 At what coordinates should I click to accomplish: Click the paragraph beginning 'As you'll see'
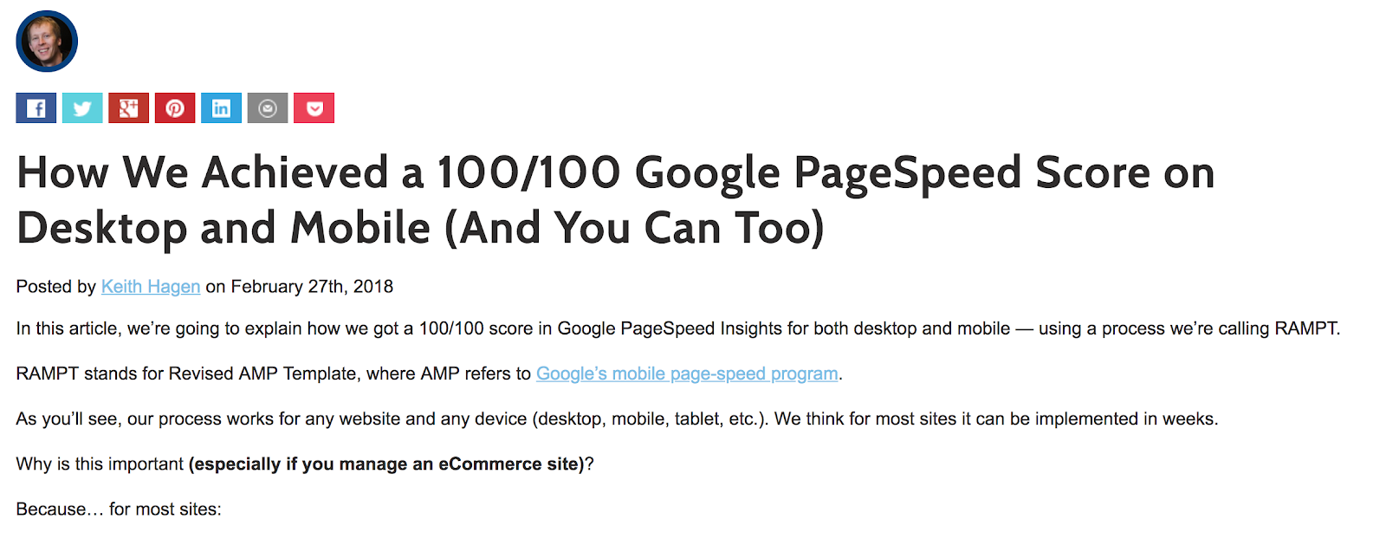point(617,419)
